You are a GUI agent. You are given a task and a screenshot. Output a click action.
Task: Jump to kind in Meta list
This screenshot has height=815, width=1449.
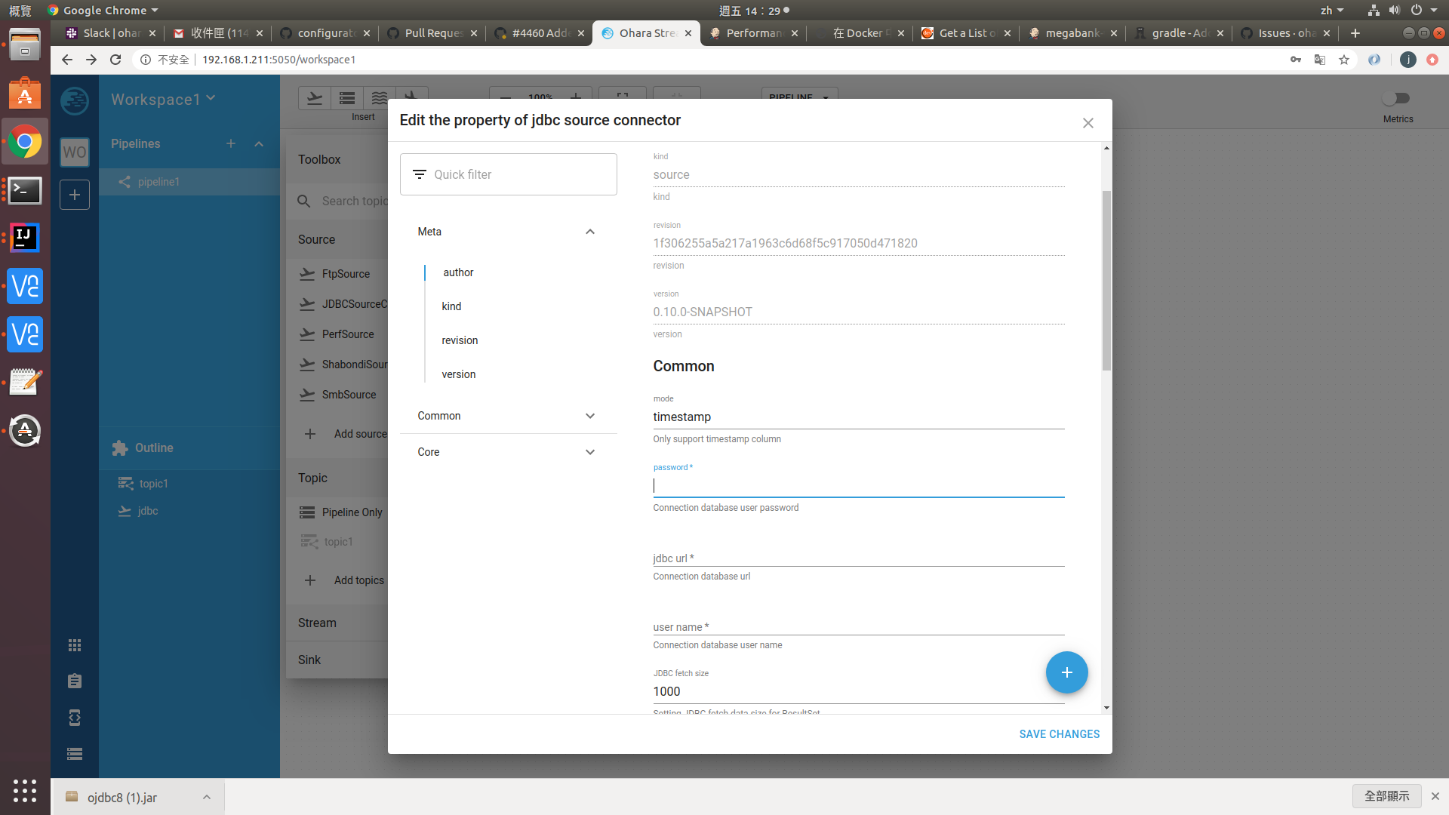[x=451, y=306]
